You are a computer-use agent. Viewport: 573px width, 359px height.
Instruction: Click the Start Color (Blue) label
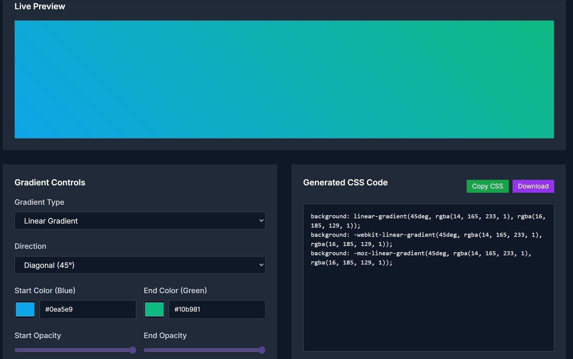[45, 291]
